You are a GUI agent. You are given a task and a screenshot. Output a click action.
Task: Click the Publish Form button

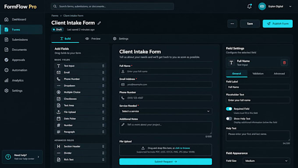click(x=278, y=24)
